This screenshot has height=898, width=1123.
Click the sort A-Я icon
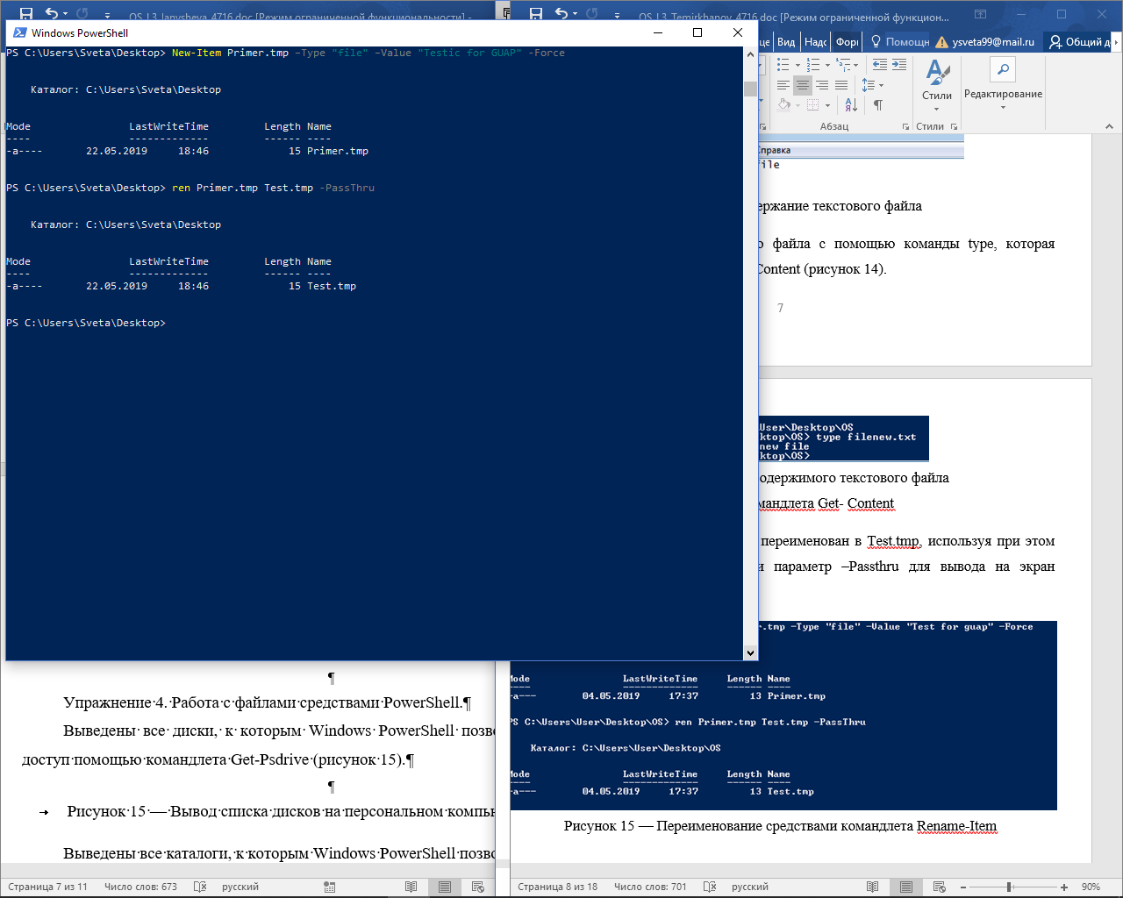point(851,105)
